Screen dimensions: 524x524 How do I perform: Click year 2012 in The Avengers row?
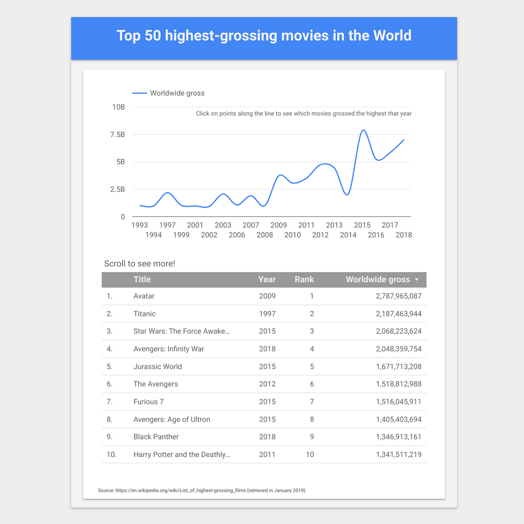[x=267, y=384]
